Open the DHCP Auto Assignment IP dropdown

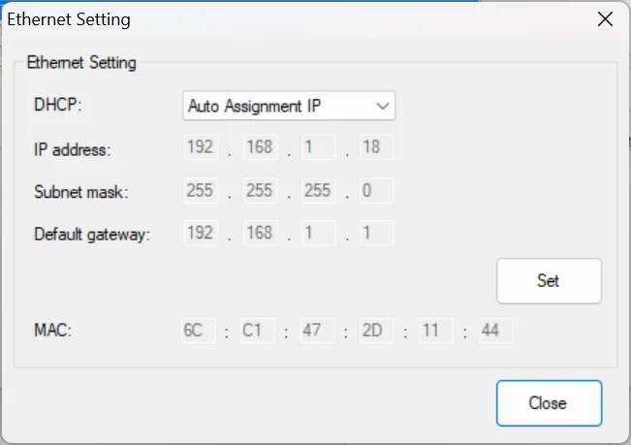tap(288, 106)
